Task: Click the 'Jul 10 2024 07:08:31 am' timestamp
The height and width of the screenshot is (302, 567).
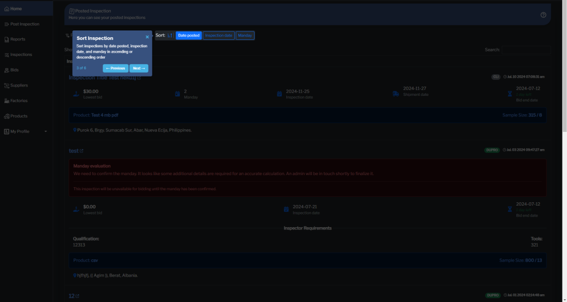Action: (526, 76)
